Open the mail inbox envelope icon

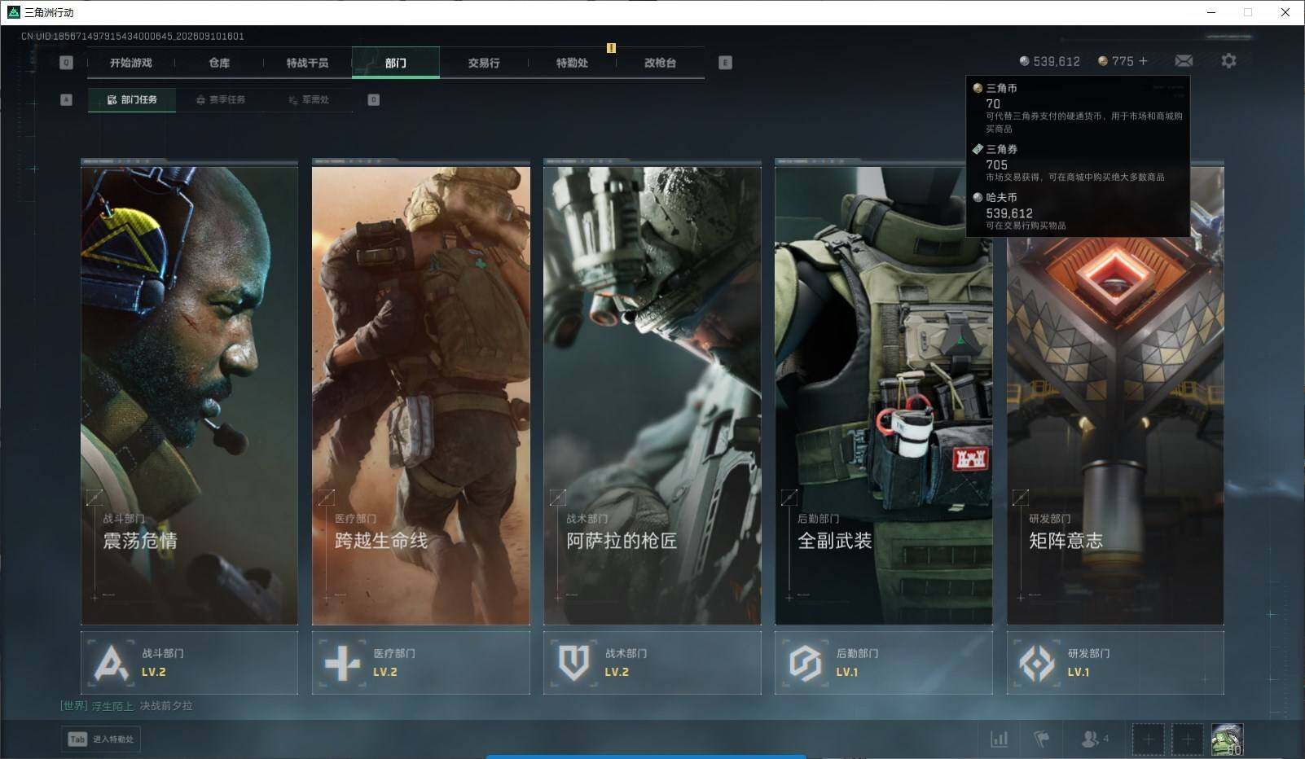click(1184, 61)
